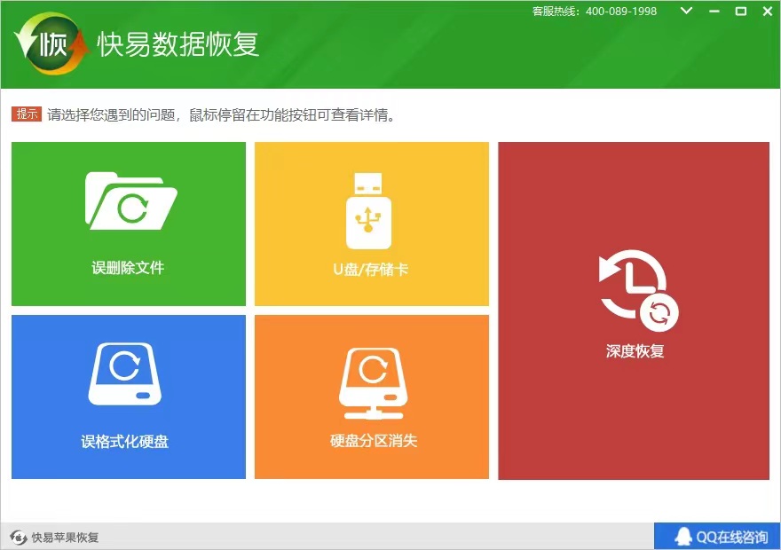
Task: Select the hard disk icon on 误格式化硬盘
Action: click(128, 373)
